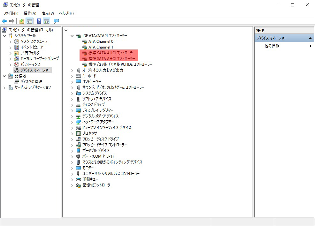
Task: Collapse the 記憶域 tree node
Action: 4,76
